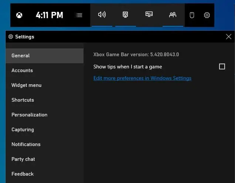The width and height of the screenshot is (235, 183).
Task: Open the widget menu list icon
Action: [x=79, y=15]
